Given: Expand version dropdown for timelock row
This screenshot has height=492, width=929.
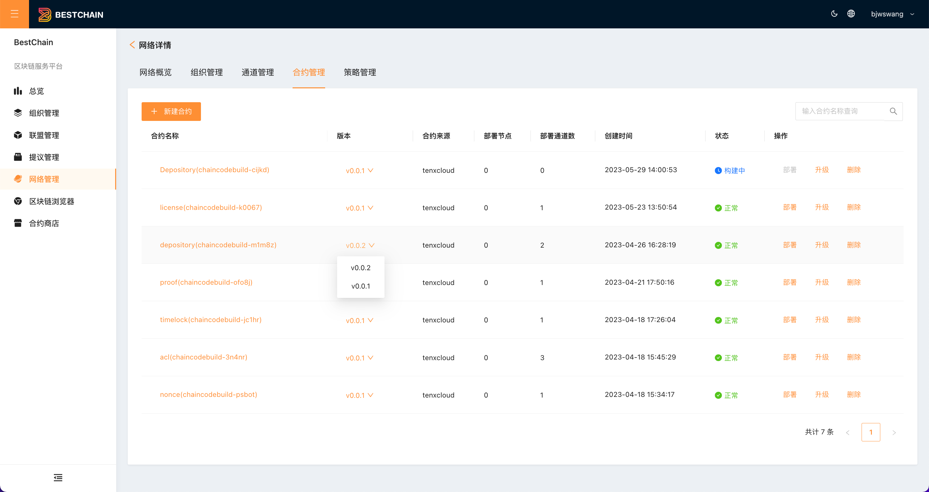Looking at the screenshot, I should click(360, 320).
